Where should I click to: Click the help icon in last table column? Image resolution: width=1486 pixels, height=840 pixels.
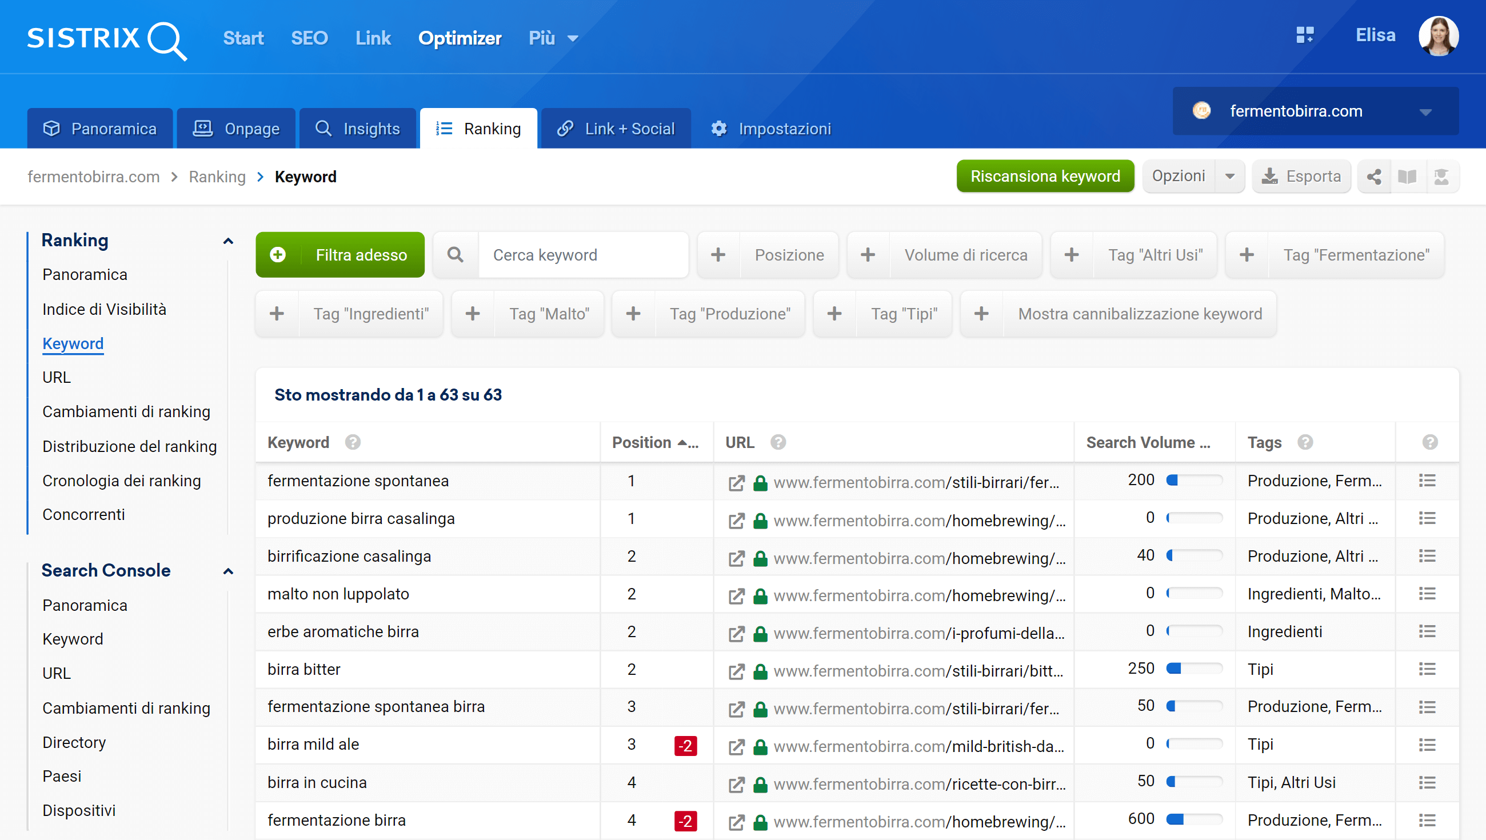point(1429,442)
